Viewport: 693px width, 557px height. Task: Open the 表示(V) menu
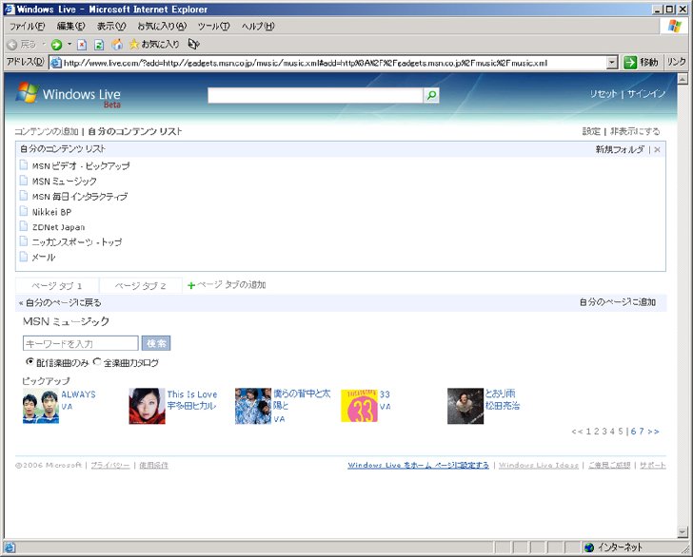point(111,27)
